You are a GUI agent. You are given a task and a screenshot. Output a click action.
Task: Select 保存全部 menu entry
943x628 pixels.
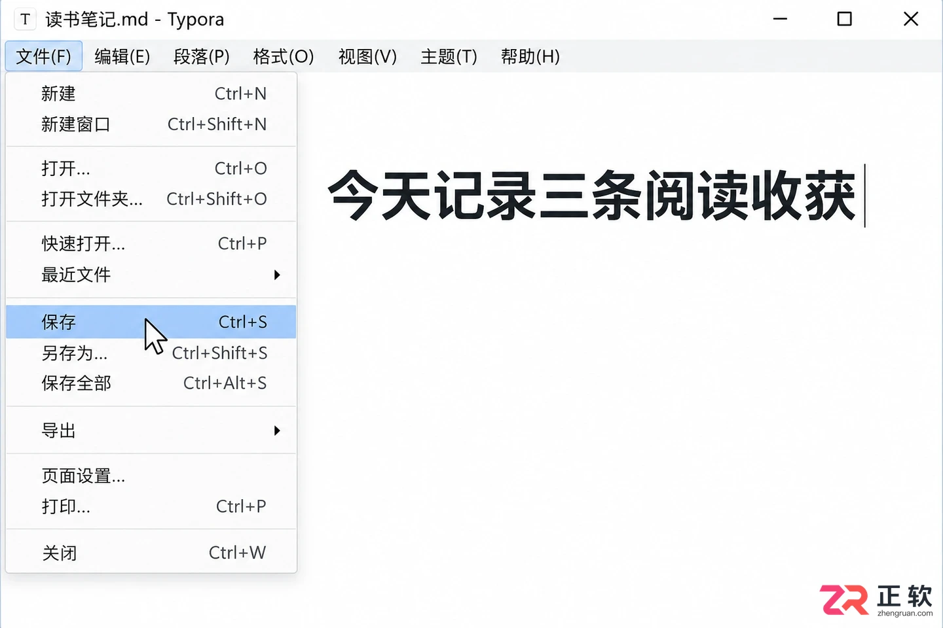pos(151,383)
